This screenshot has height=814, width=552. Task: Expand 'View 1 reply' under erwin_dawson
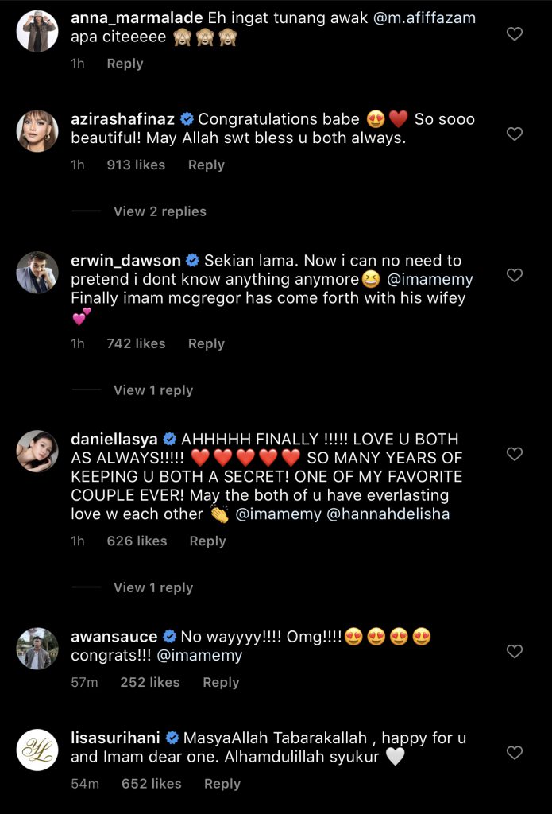tap(153, 390)
